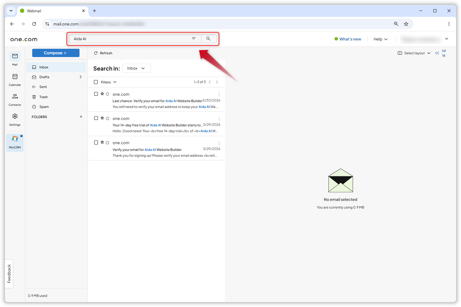The width and height of the screenshot is (461, 307).
Task: Star the '14-day free trial' email
Action: [x=102, y=118]
